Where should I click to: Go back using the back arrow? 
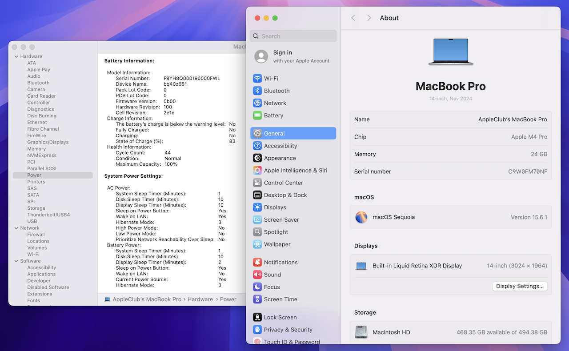tap(353, 18)
